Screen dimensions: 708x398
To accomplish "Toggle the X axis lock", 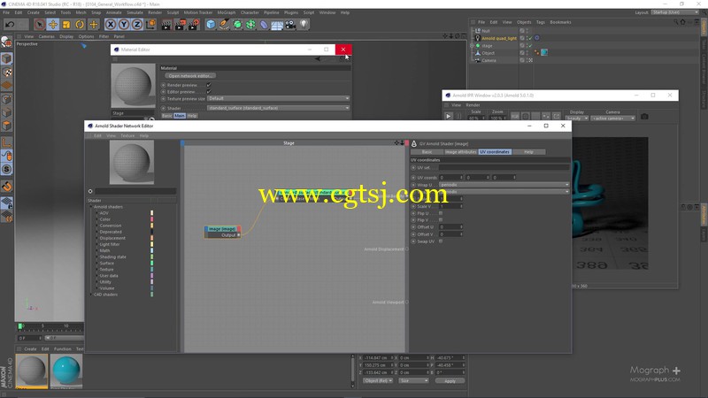I will coord(111,25).
